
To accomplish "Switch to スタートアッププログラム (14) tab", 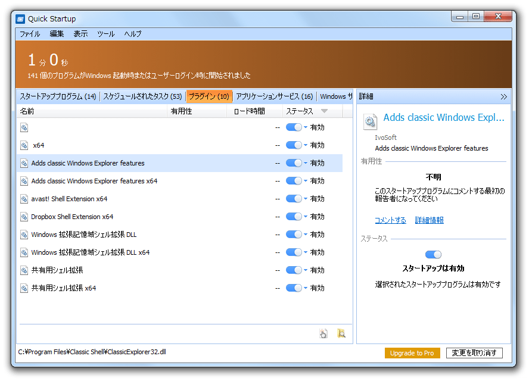I will click(x=58, y=97).
